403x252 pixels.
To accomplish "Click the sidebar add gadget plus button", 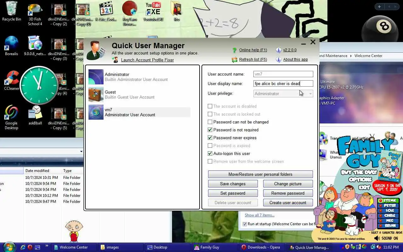I will pyautogui.click(x=379, y=7).
